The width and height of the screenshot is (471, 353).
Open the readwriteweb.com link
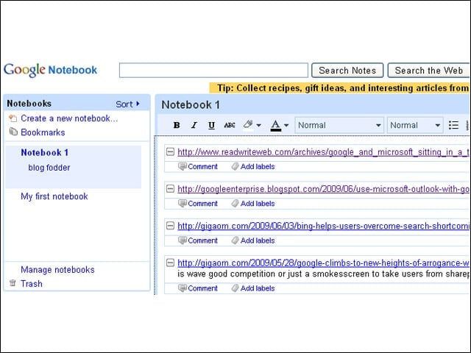pos(323,152)
